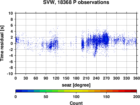Image resolution: width=140 pixels, height=105 pixels.
Task: Click the Count colorbar label
Action: pyautogui.click(x=76, y=103)
